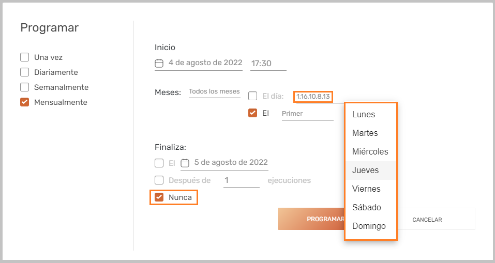Enable the Diariamente schedule checkbox
This screenshot has height=263, width=495.
[25, 72]
